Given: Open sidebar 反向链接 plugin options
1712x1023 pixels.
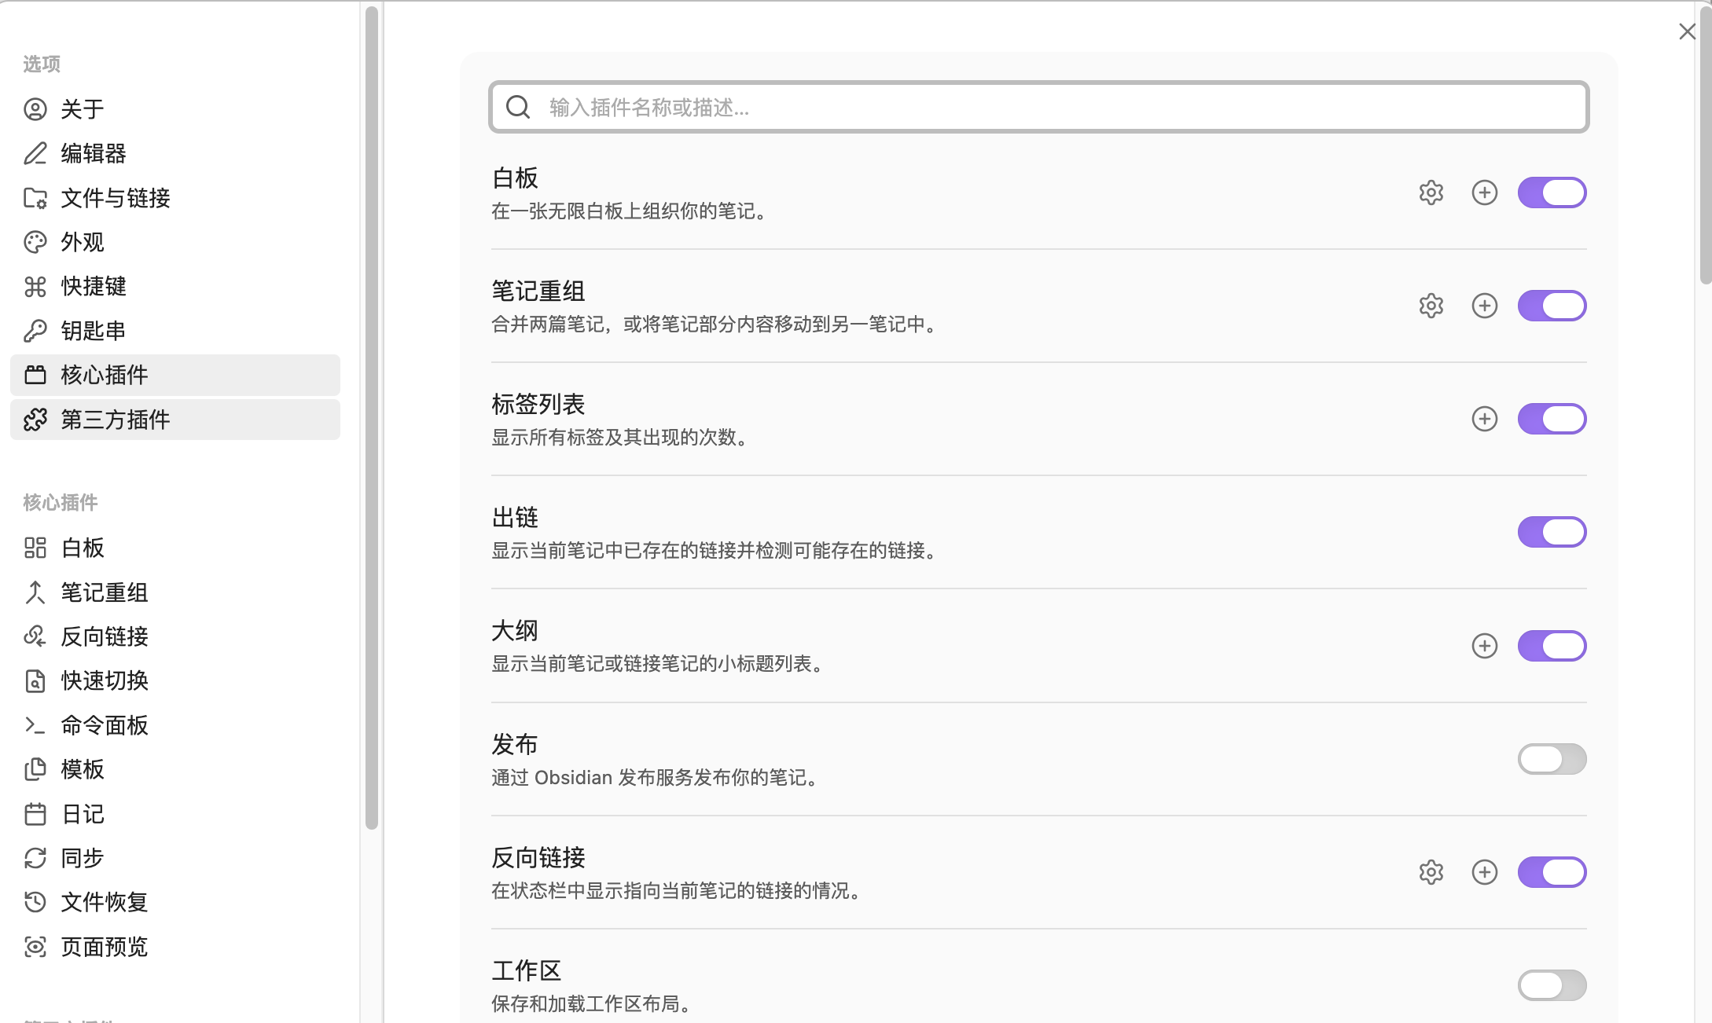Looking at the screenshot, I should [175, 636].
